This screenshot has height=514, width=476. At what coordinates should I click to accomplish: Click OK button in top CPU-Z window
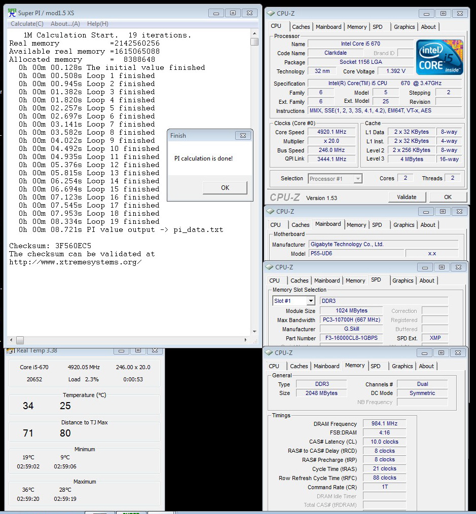pyautogui.click(x=448, y=197)
